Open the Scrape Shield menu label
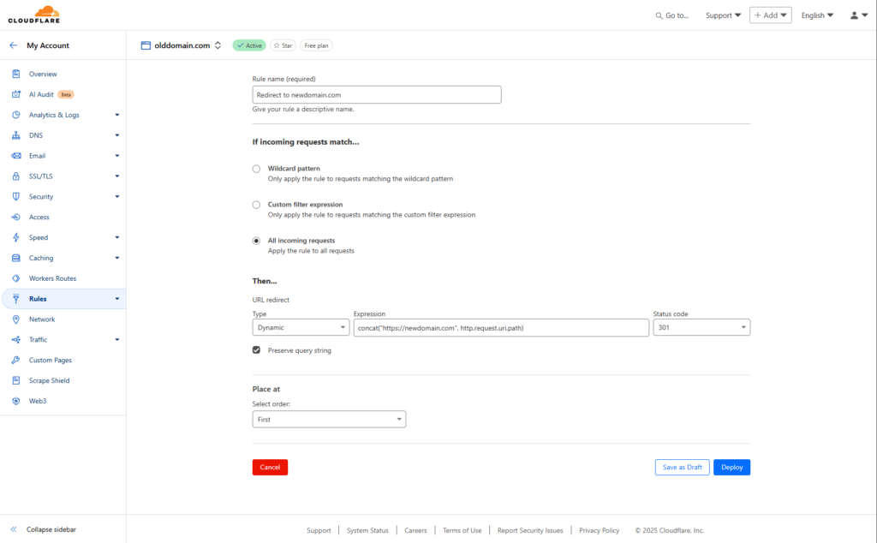Image resolution: width=877 pixels, height=543 pixels. click(49, 380)
